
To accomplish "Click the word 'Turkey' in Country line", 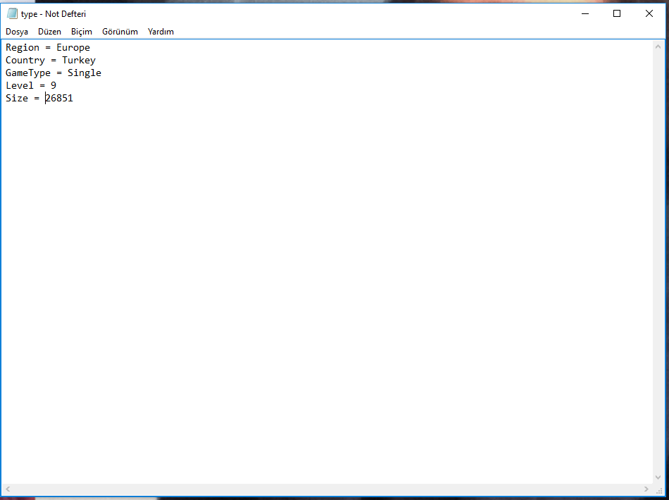I will click(x=79, y=60).
